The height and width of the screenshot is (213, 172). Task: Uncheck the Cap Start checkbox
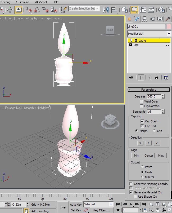(142, 121)
